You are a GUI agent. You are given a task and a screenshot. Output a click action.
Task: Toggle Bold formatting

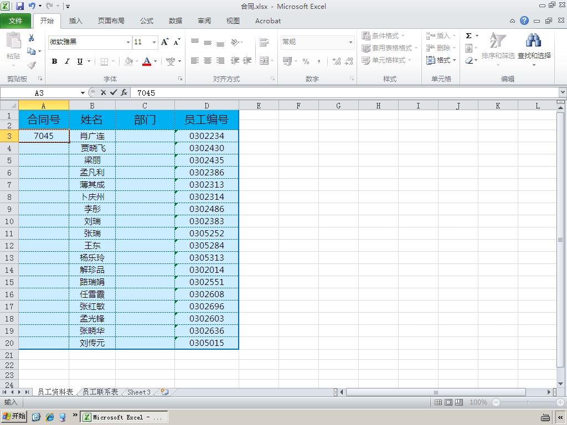(54, 61)
